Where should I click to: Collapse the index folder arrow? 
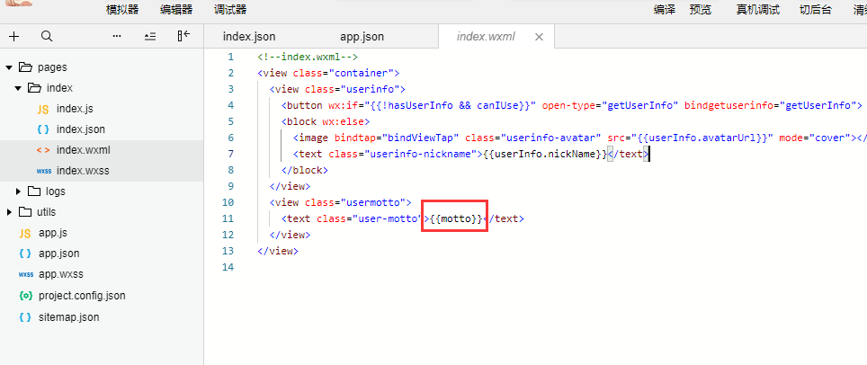18,88
